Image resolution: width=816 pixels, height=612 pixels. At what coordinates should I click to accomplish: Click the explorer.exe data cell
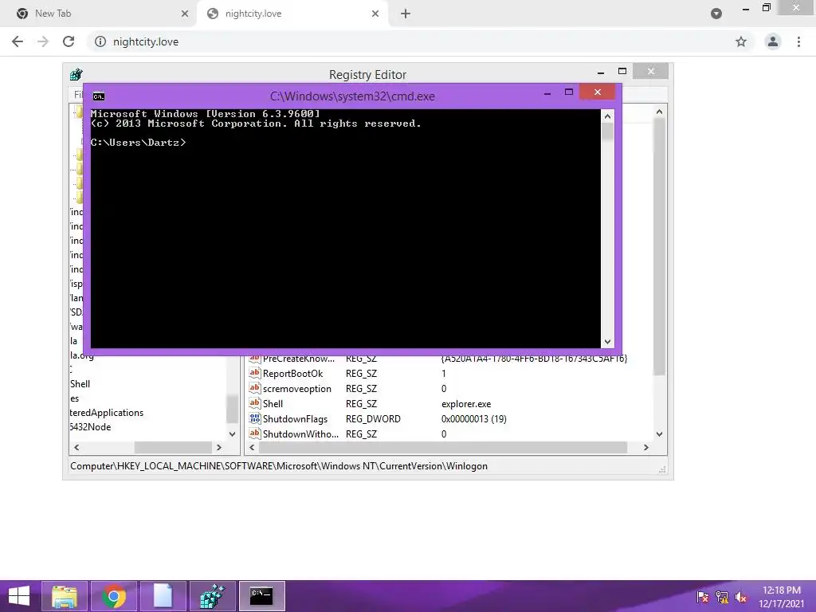coord(466,404)
